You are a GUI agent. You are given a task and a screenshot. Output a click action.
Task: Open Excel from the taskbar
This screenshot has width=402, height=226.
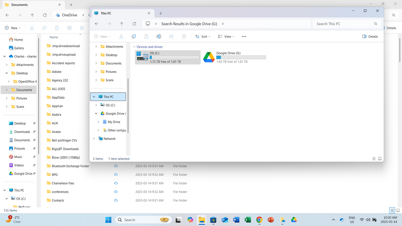tap(247, 220)
